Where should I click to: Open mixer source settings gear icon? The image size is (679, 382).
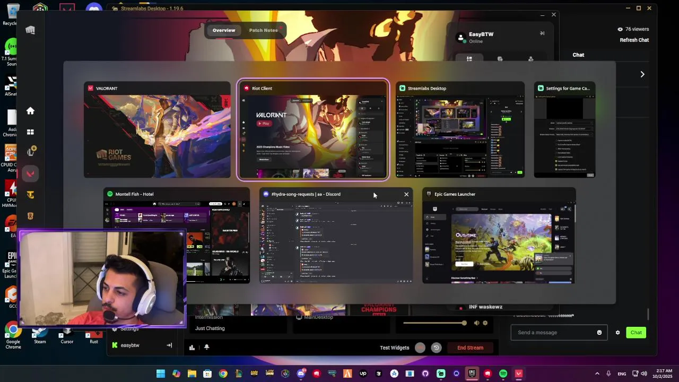(485, 323)
